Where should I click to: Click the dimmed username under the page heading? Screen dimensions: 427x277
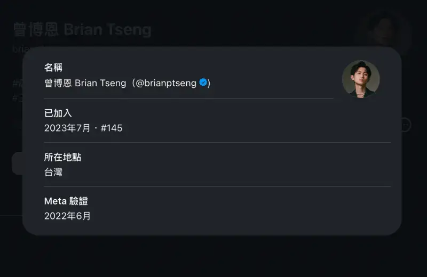[17, 48]
